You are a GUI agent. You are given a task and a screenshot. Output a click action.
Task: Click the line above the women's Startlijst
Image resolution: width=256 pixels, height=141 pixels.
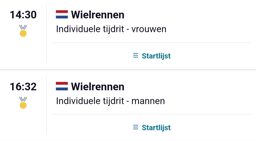pyautogui.click(x=151, y=43)
